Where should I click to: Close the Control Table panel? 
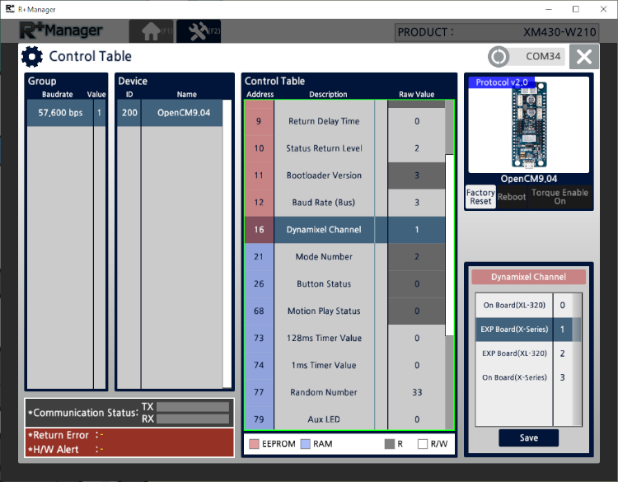(583, 57)
